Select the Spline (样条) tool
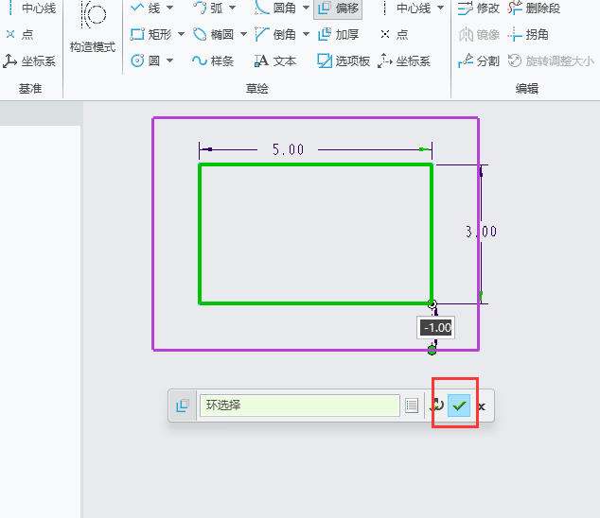 tap(213, 60)
